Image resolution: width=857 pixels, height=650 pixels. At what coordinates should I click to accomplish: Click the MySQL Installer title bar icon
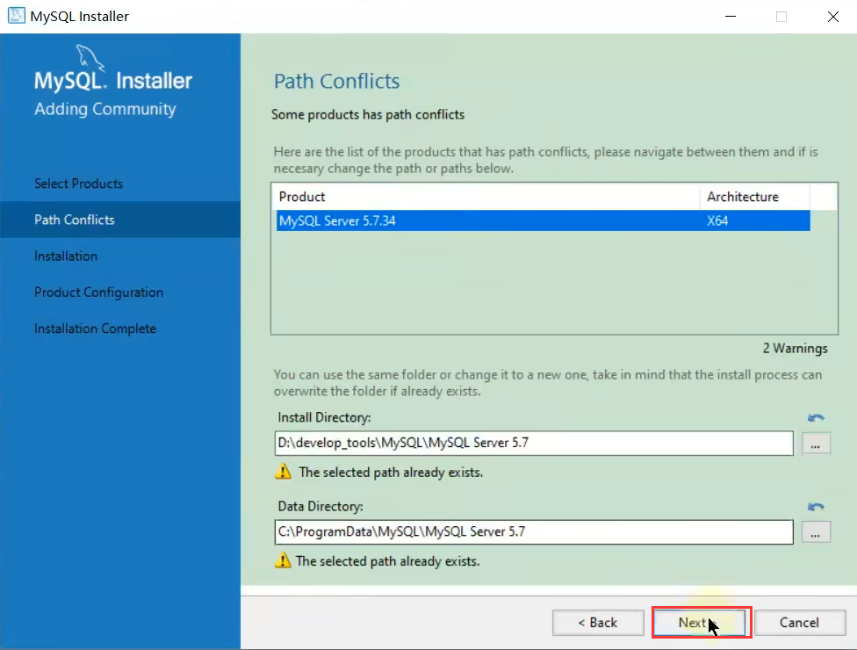click(x=17, y=16)
